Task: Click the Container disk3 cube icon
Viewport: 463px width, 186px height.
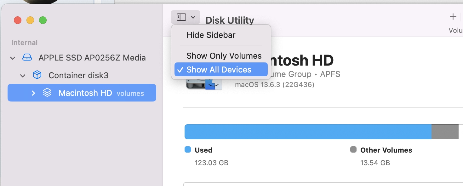Action: pos(37,75)
